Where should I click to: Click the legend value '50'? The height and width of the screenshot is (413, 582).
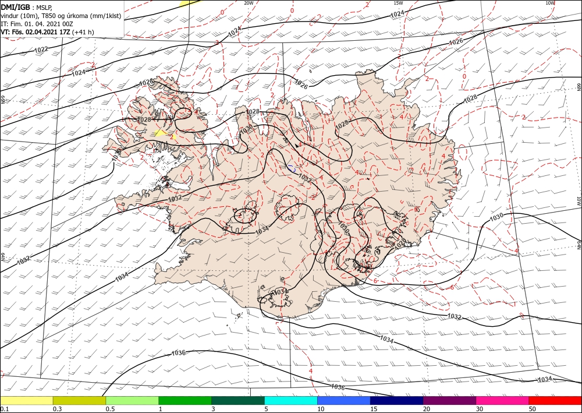pyautogui.click(x=533, y=409)
